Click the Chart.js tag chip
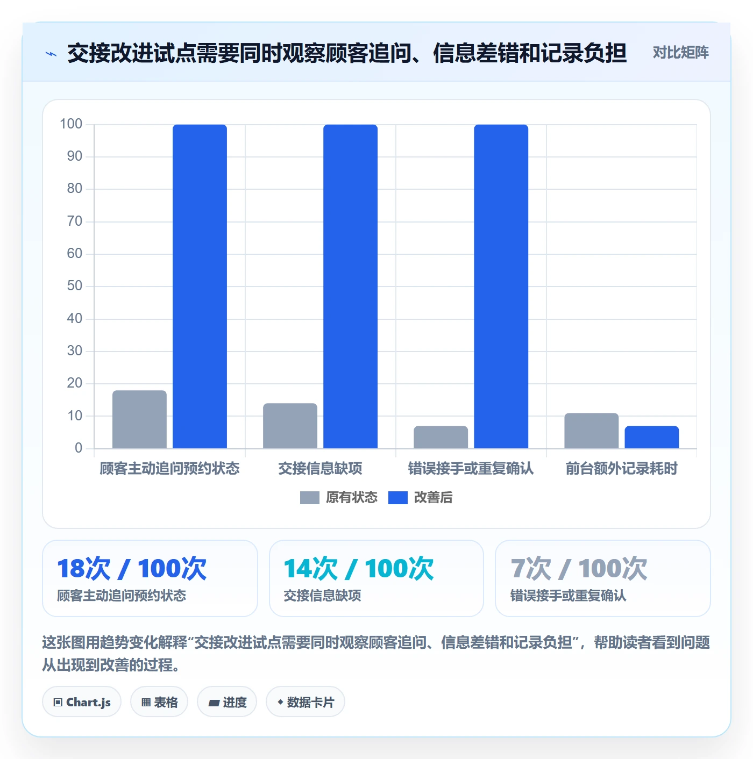The width and height of the screenshot is (753, 759). coord(82,701)
